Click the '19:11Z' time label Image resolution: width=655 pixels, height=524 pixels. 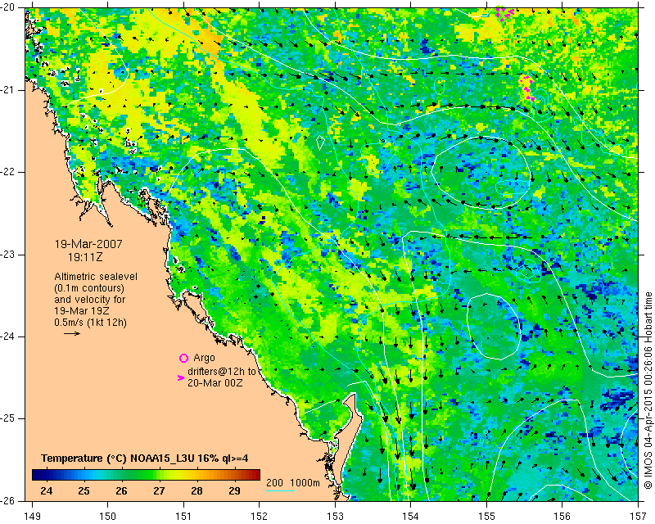tap(85, 257)
